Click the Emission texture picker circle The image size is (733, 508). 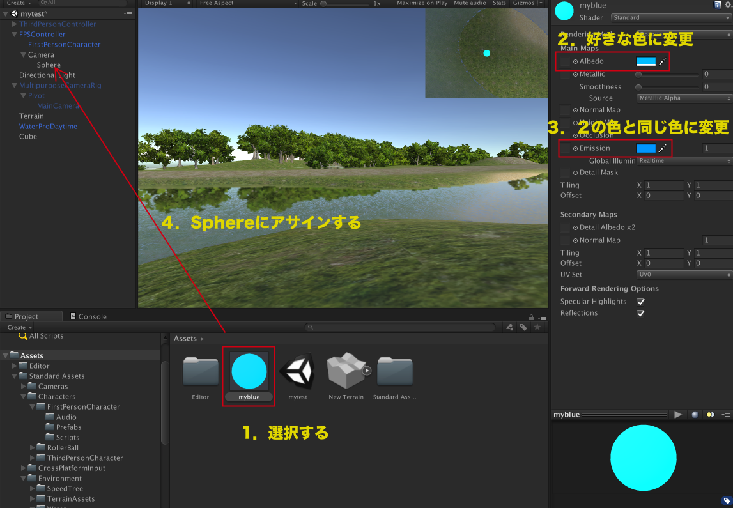(x=575, y=148)
